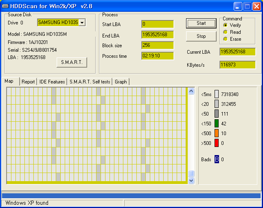Click the KBytes/s value field
Viewport: 263px width, 208px height.
point(237,65)
